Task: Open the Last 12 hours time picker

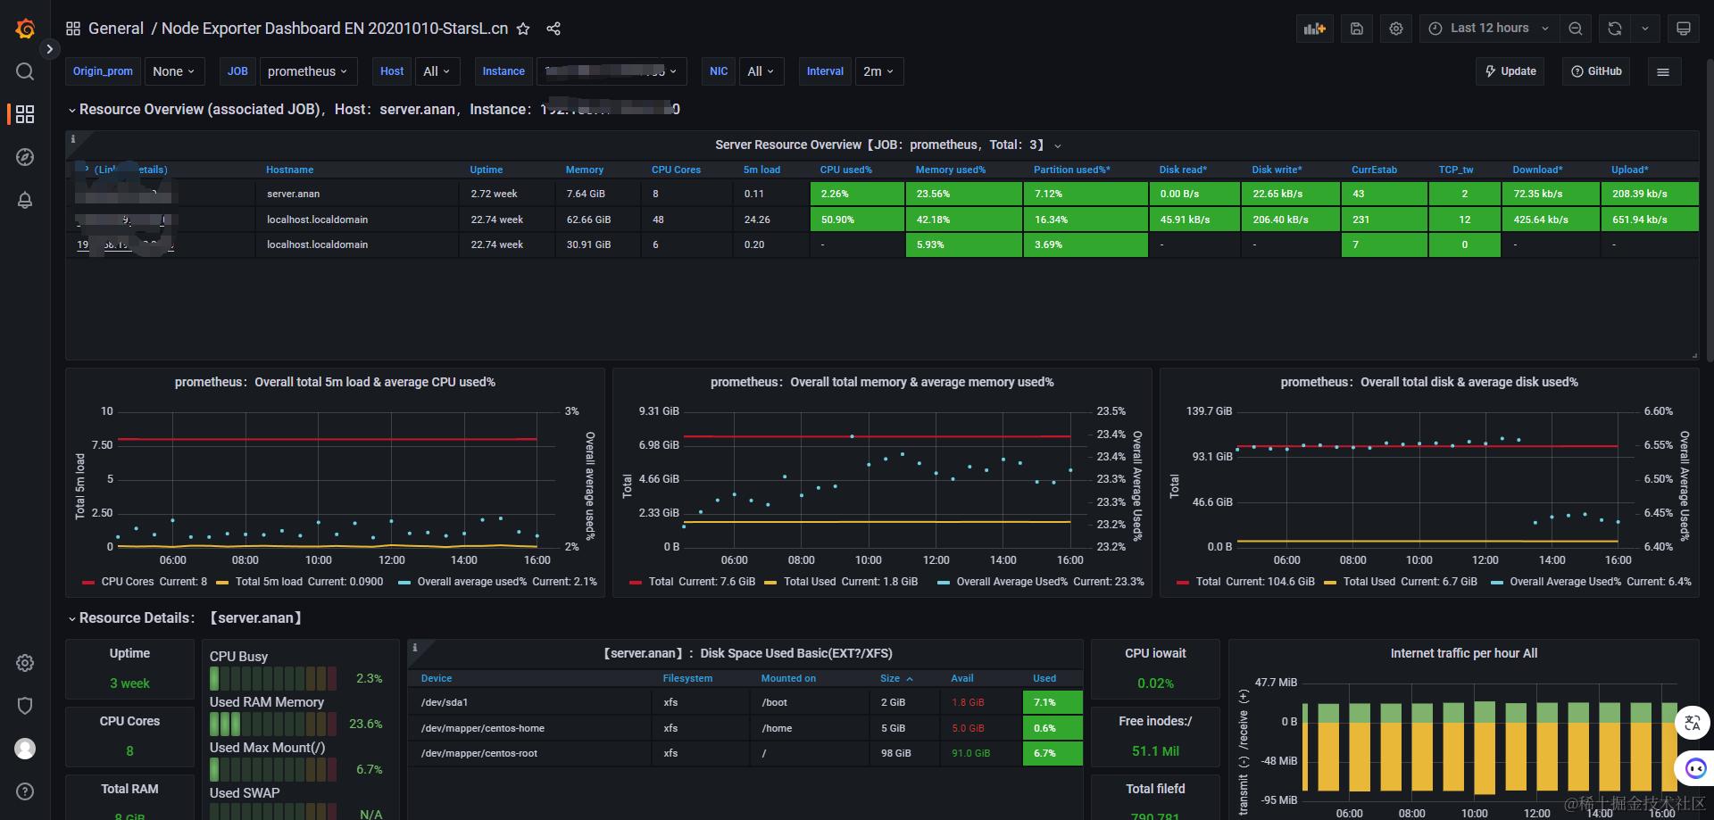Action: point(1488,29)
